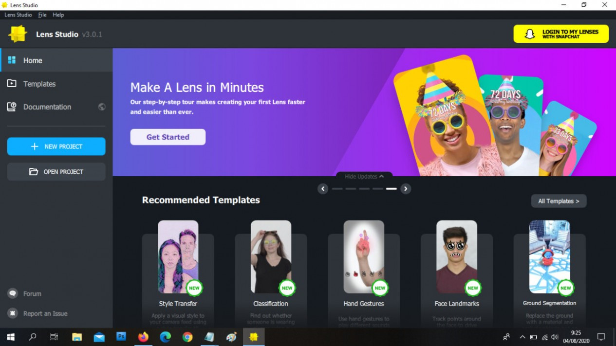
Task: Open the Face Landmarks template thumbnail
Action: pos(457,257)
